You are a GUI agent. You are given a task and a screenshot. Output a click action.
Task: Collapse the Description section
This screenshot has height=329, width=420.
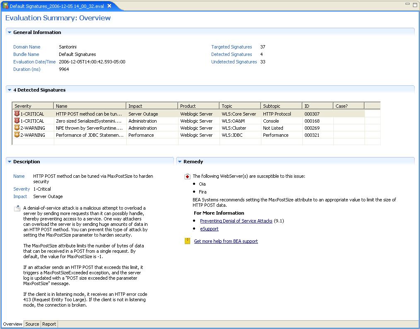(10, 162)
